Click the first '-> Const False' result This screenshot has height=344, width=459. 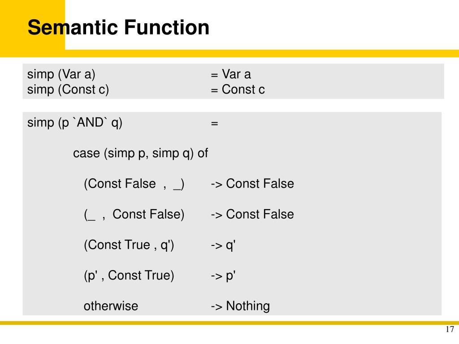[252, 184]
